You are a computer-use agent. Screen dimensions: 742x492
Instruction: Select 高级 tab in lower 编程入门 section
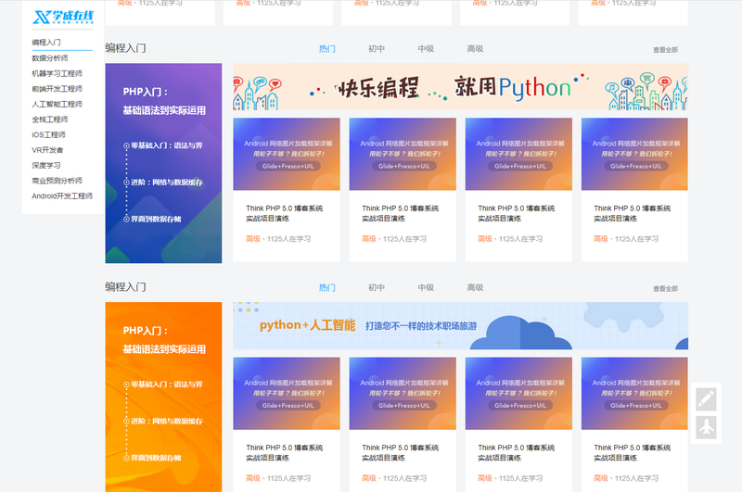[x=475, y=287]
